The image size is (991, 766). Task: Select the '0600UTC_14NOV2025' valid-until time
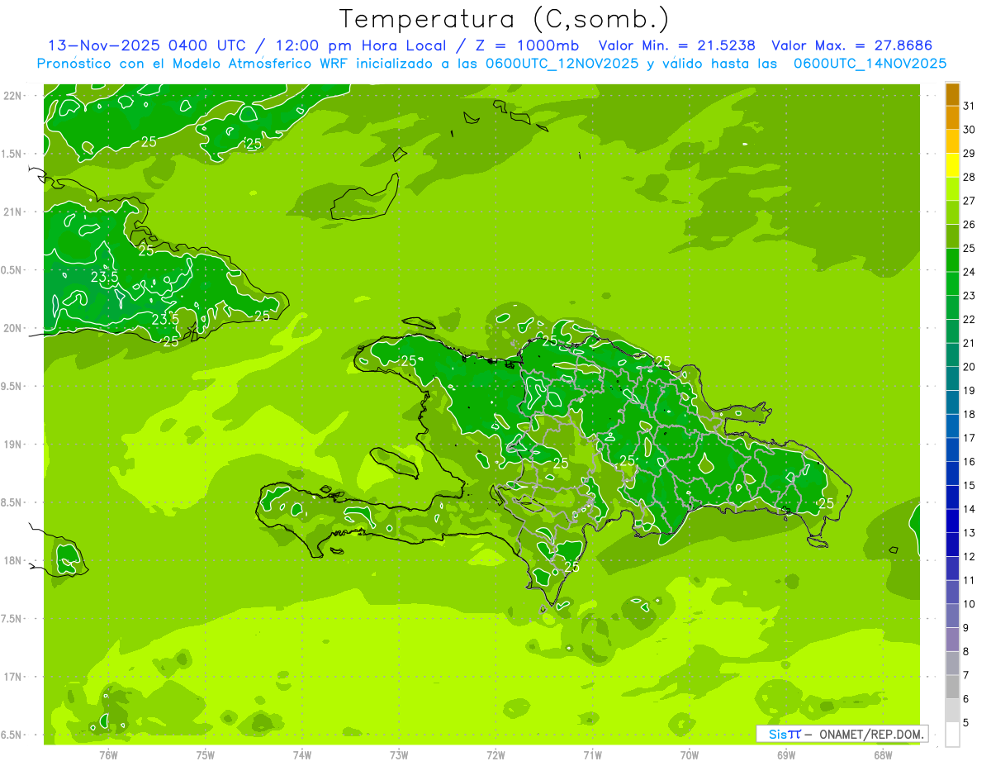tap(870, 63)
